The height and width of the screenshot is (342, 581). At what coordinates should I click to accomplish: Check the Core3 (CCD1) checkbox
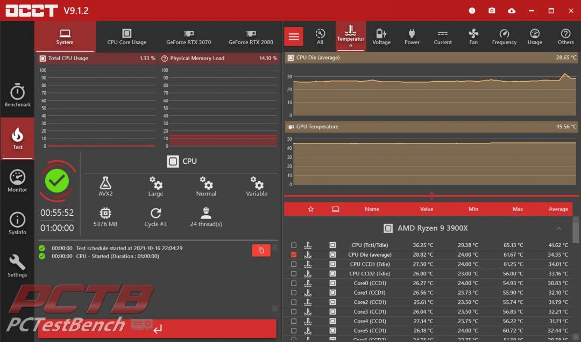[294, 312]
